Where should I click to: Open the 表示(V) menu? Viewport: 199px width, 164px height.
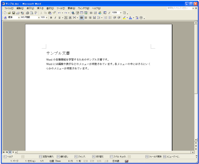30,8
